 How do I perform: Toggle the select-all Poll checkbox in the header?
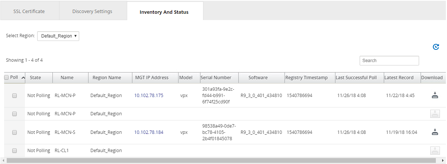(6, 77)
